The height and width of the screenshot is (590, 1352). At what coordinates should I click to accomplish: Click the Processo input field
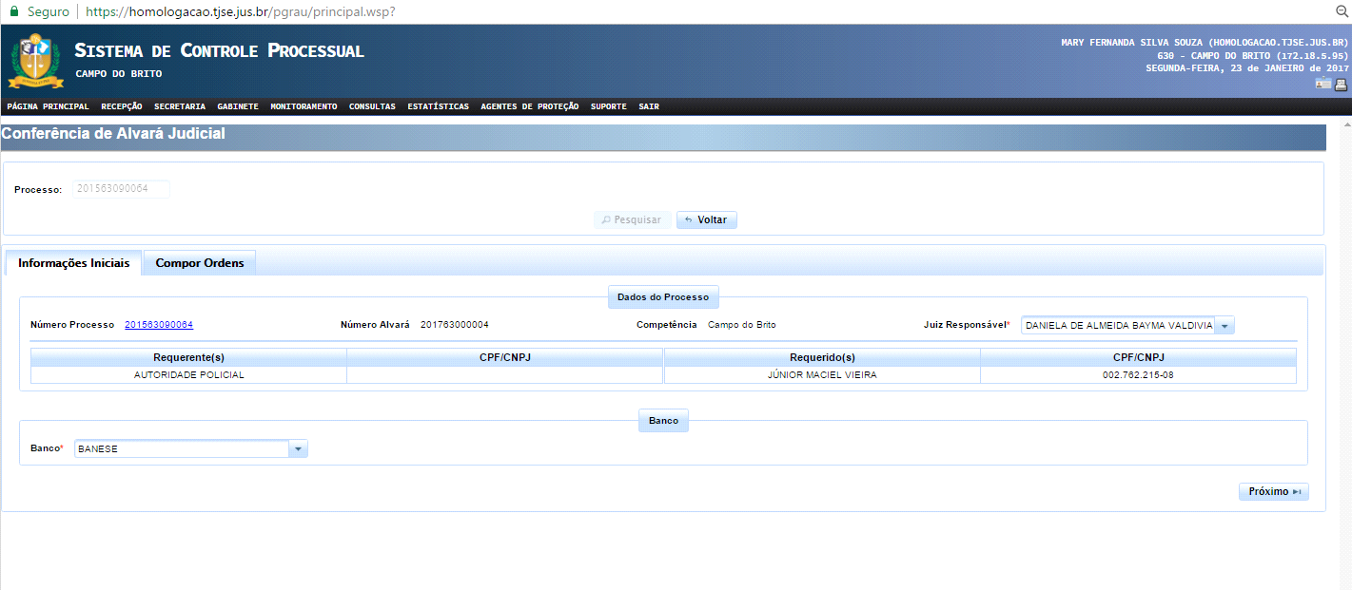tap(121, 189)
